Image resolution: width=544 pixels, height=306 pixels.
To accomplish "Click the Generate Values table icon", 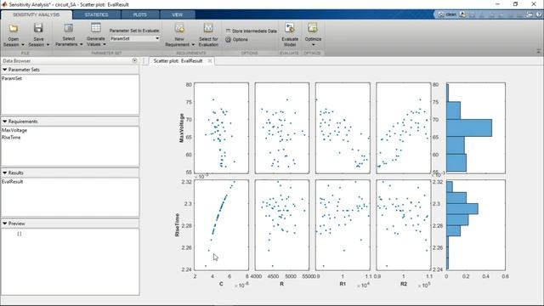I will (96, 28).
